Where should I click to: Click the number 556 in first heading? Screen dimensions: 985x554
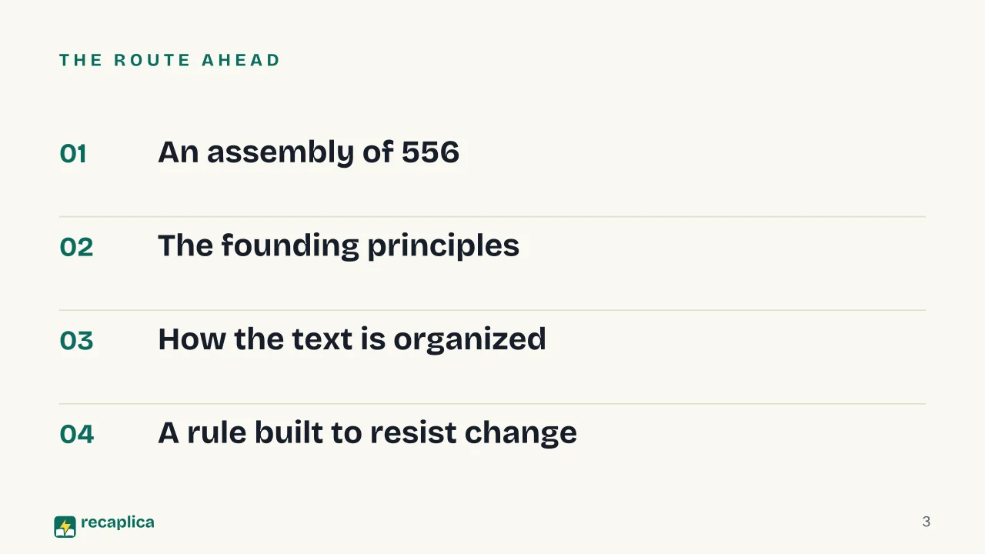tap(430, 152)
